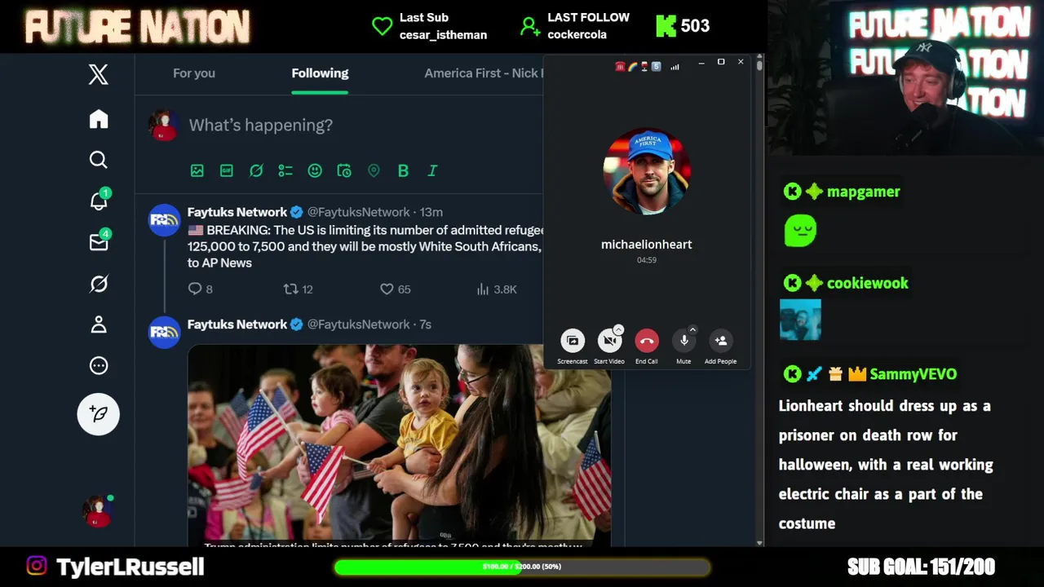The height and width of the screenshot is (587, 1044).
Task: Click the Last Sub heart icon
Action: pyautogui.click(x=382, y=26)
